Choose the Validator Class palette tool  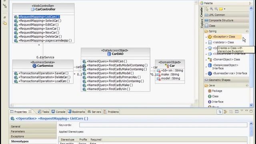(221, 42)
